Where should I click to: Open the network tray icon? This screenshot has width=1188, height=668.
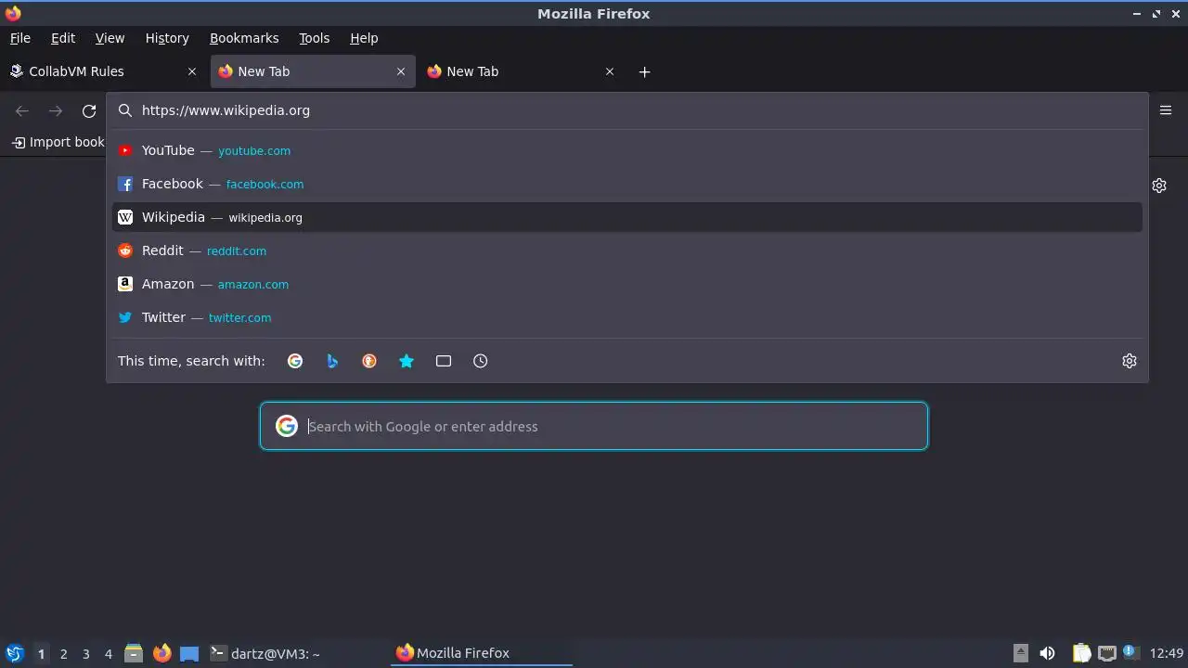click(x=1106, y=653)
